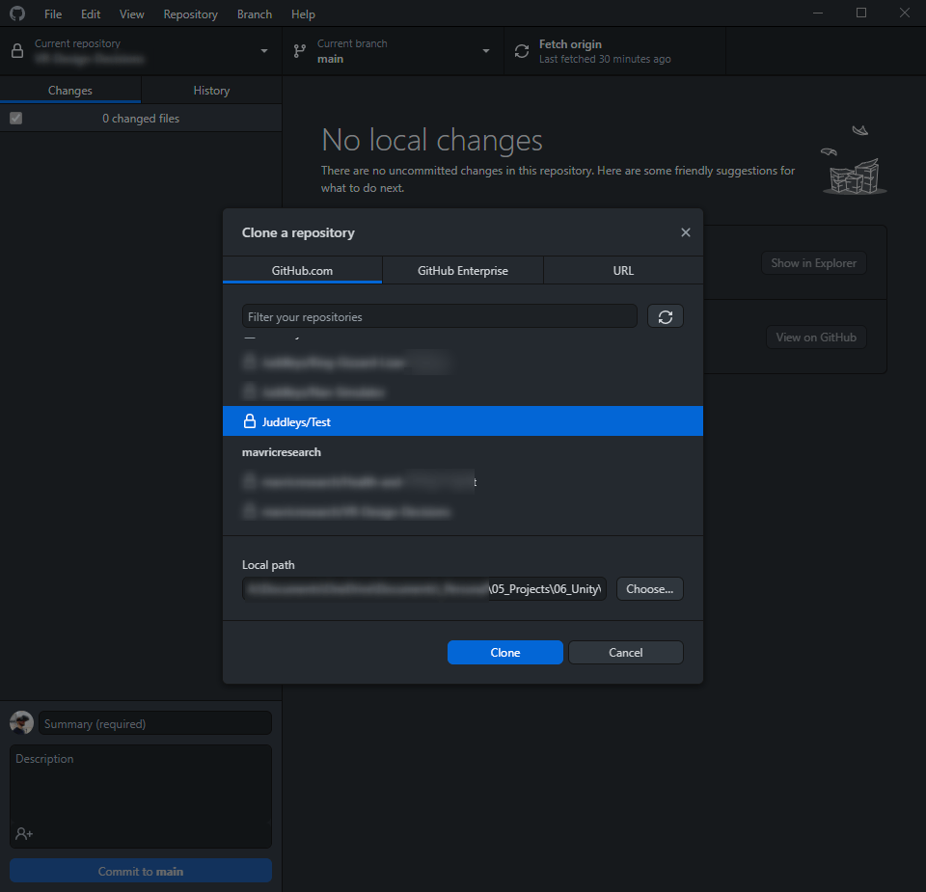Click the branch icon next to Current branch
This screenshot has height=892, width=926.
pyautogui.click(x=300, y=51)
